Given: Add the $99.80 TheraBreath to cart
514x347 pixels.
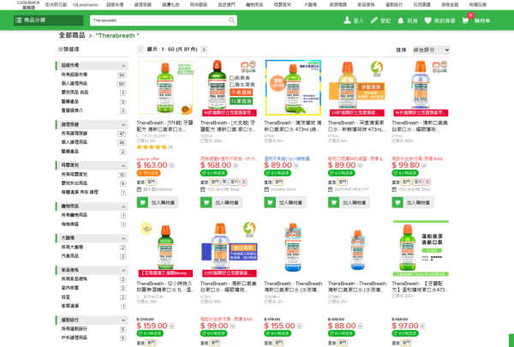Looking at the screenshot, I should tap(413, 202).
